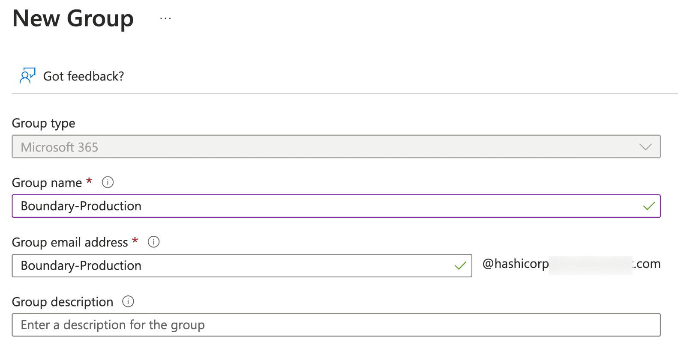The image size is (678, 345).
Task: Expand the chevron arrow in Group type
Action: pyautogui.click(x=645, y=147)
